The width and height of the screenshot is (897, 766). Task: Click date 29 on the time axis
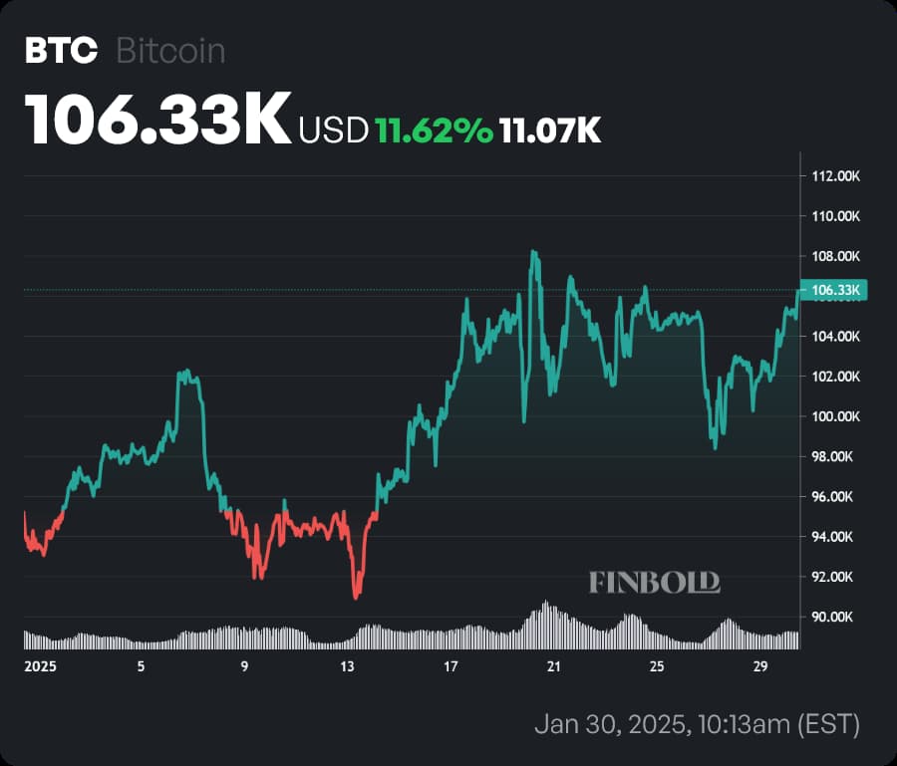[x=760, y=666]
